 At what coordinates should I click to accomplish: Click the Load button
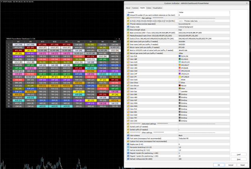pos(239,155)
